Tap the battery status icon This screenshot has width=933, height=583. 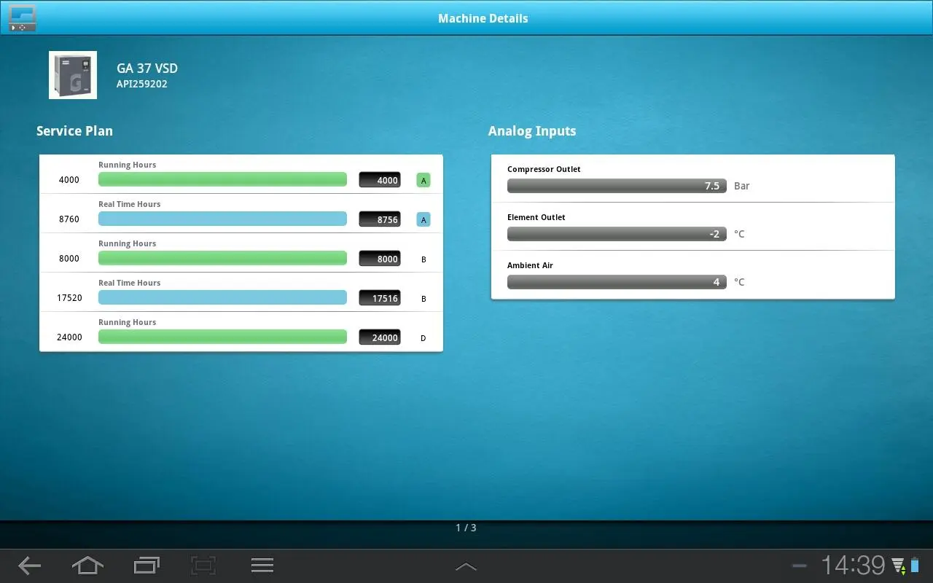(x=915, y=566)
